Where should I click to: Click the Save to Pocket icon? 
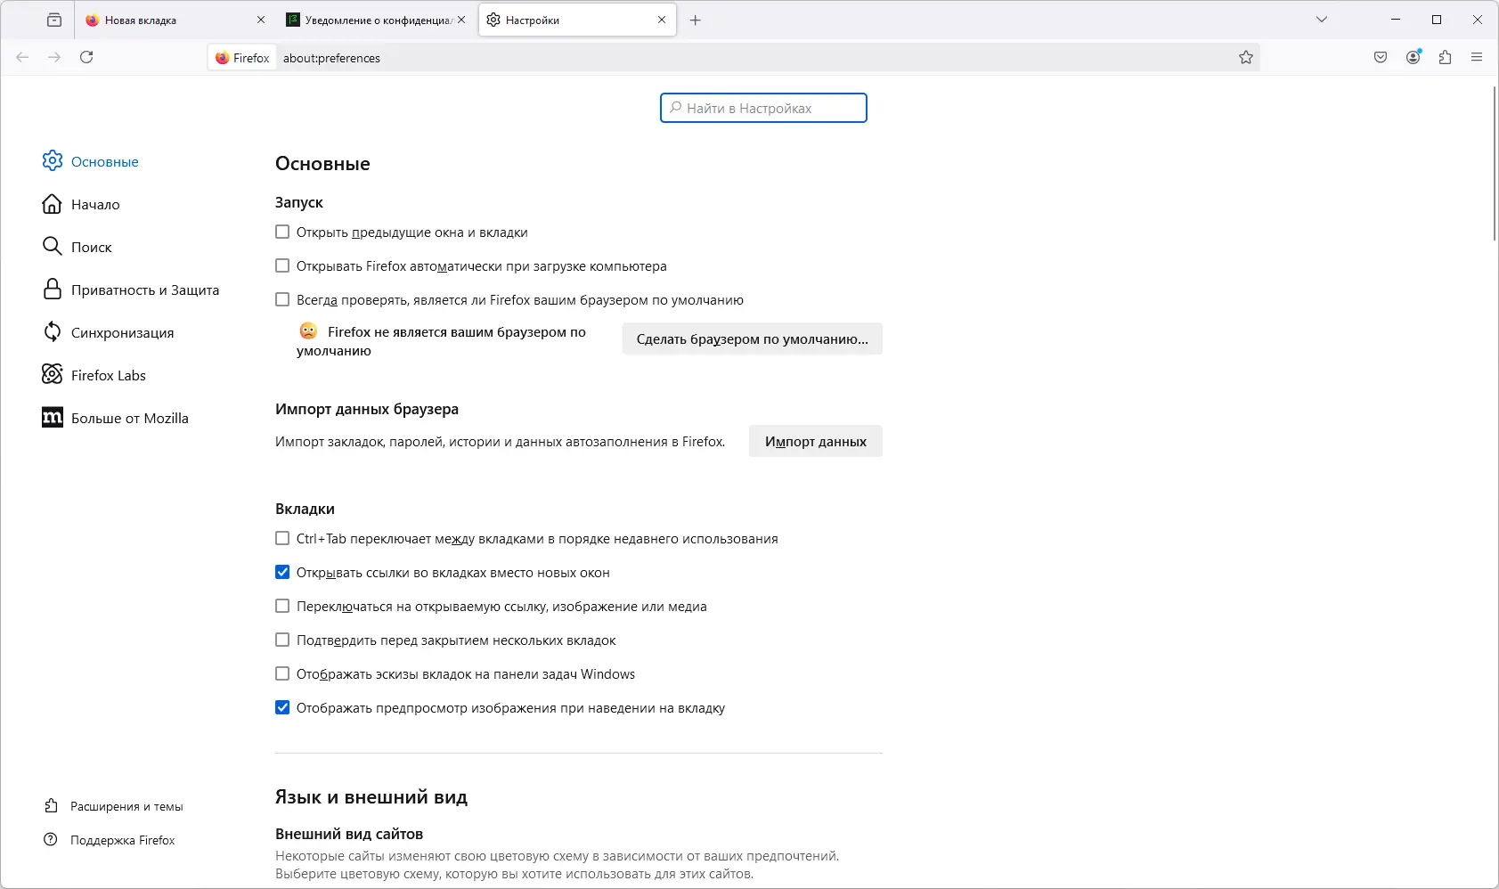click(x=1381, y=58)
